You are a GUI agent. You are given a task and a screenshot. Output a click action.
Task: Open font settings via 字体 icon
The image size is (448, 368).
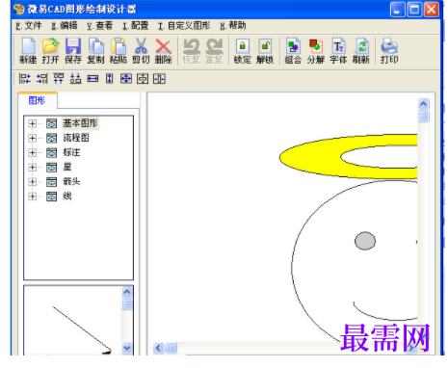point(338,51)
